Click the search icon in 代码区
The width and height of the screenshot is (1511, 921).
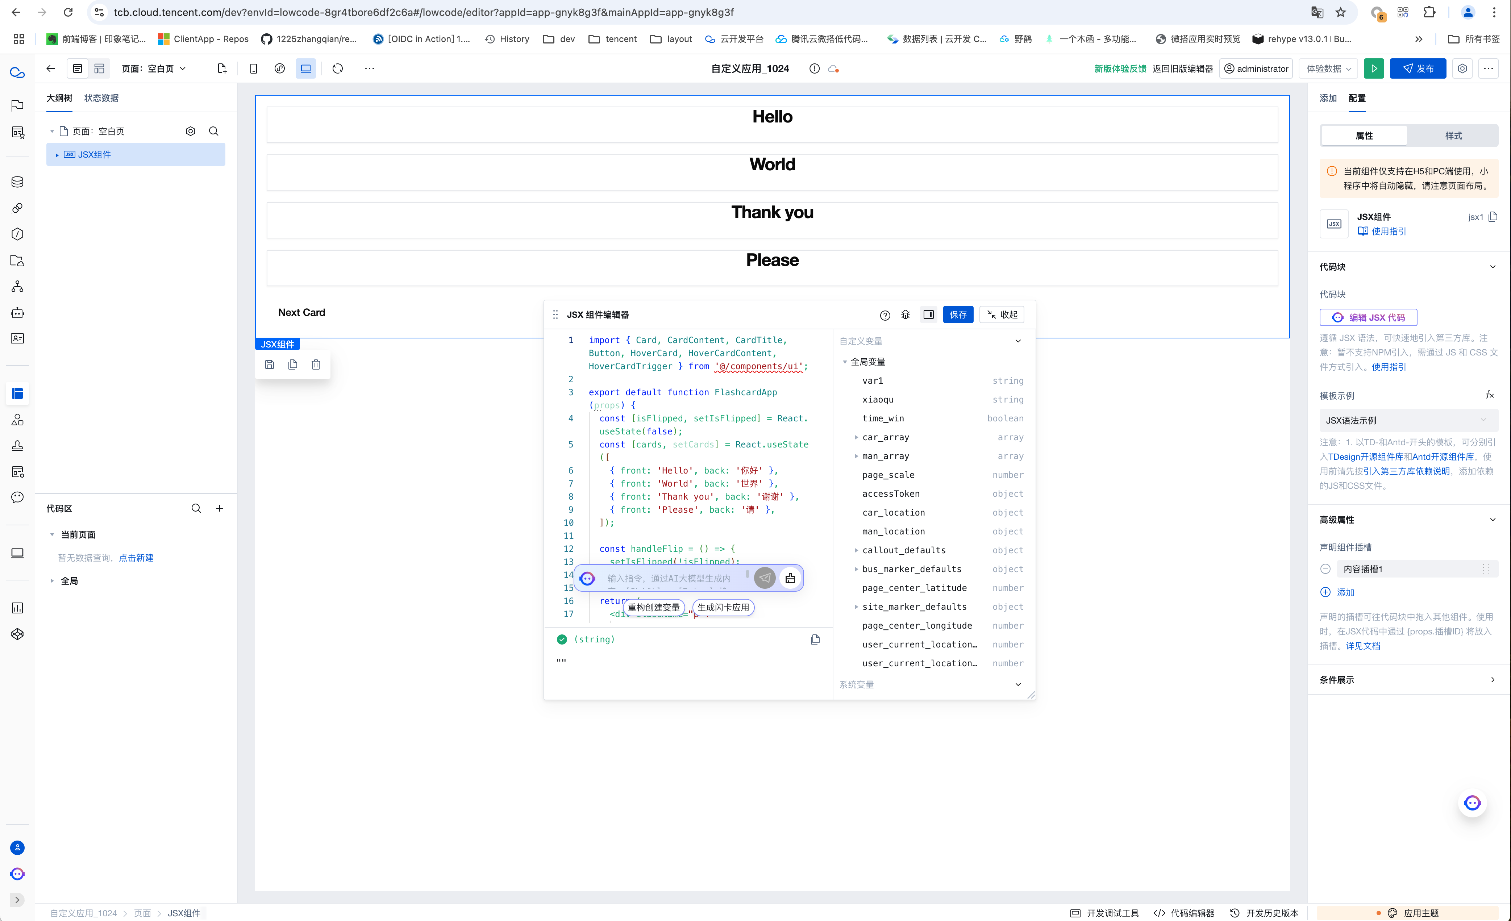(196, 508)
